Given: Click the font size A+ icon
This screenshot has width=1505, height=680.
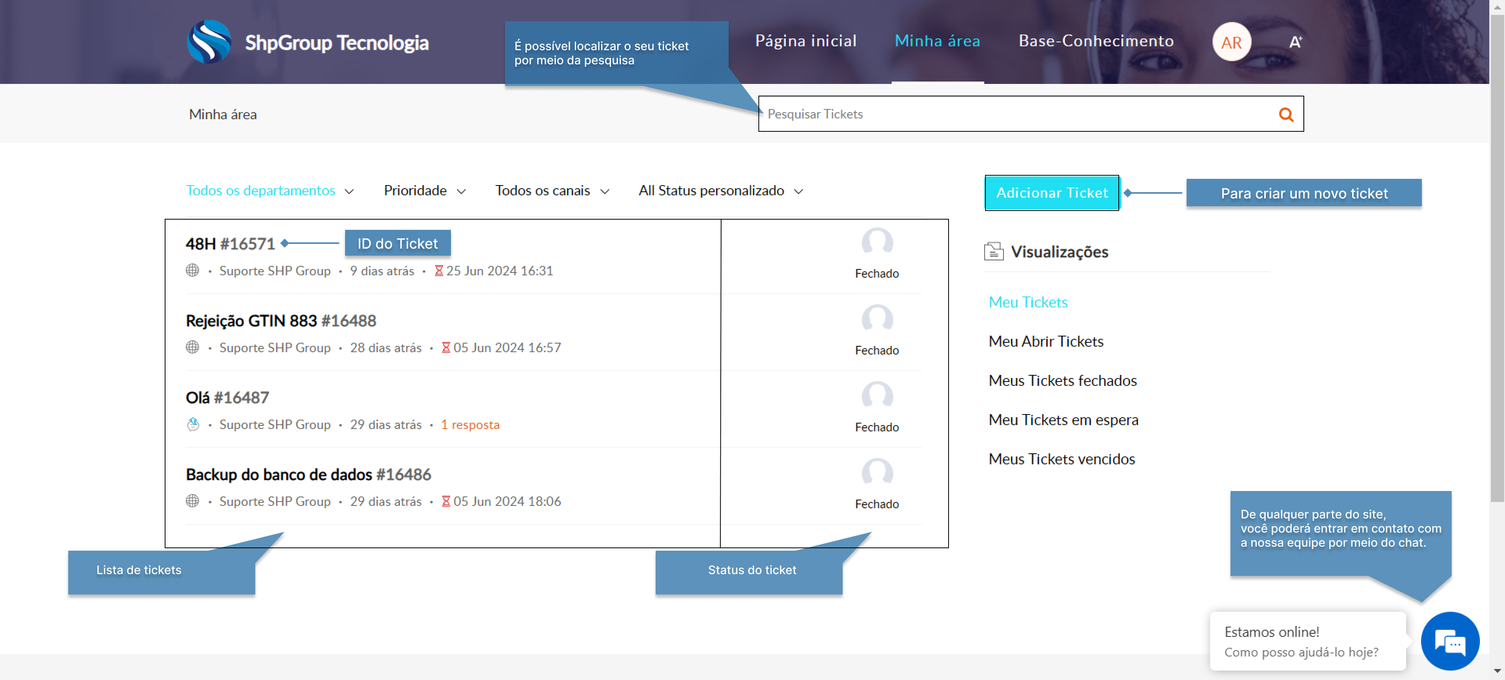Looking at the screenshot, I should 1295,42.
